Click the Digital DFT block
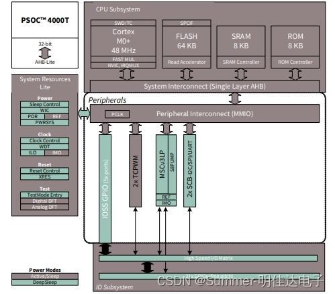335x294 pixels. pyautogui.click(x=44, y=201)
